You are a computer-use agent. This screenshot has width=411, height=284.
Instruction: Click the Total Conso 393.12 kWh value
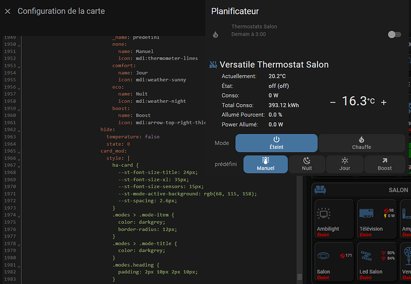point(284,105)
